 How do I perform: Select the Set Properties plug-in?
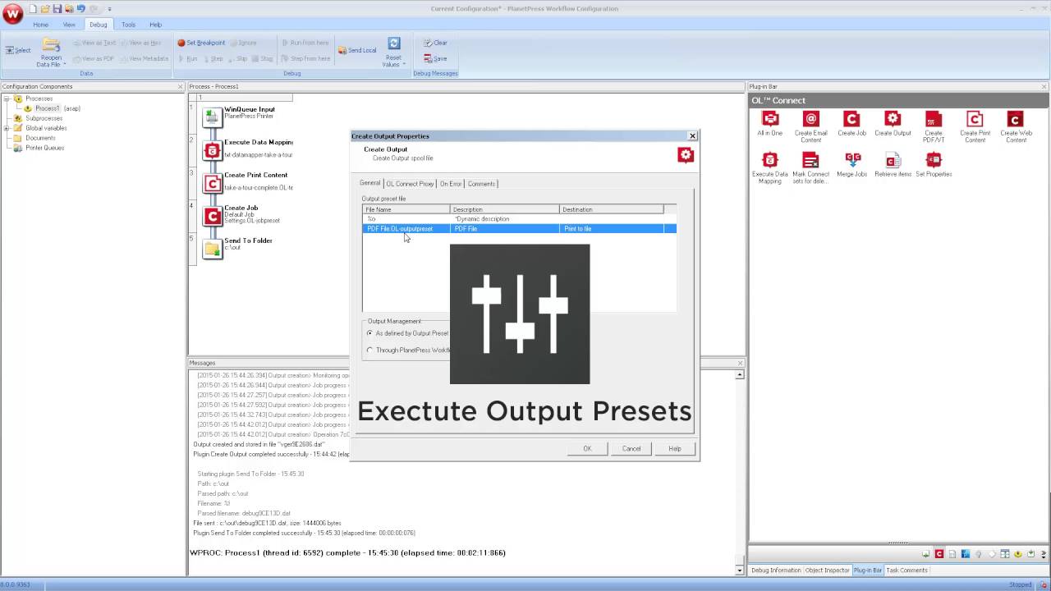coord(934,165)
